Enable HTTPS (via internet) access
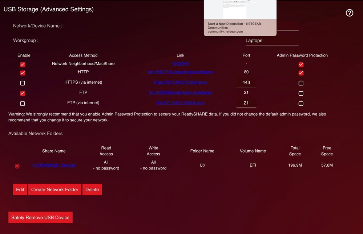This screenshot has height=234, width=363. [x=23, y=83]
